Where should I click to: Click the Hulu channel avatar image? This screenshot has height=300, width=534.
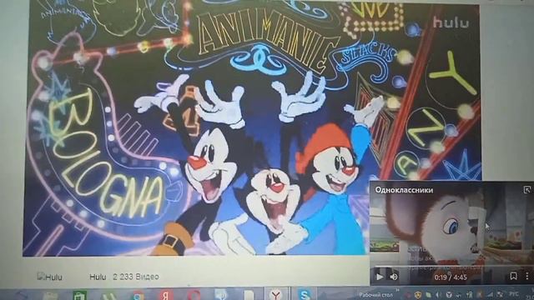click(x=50, y=277)
